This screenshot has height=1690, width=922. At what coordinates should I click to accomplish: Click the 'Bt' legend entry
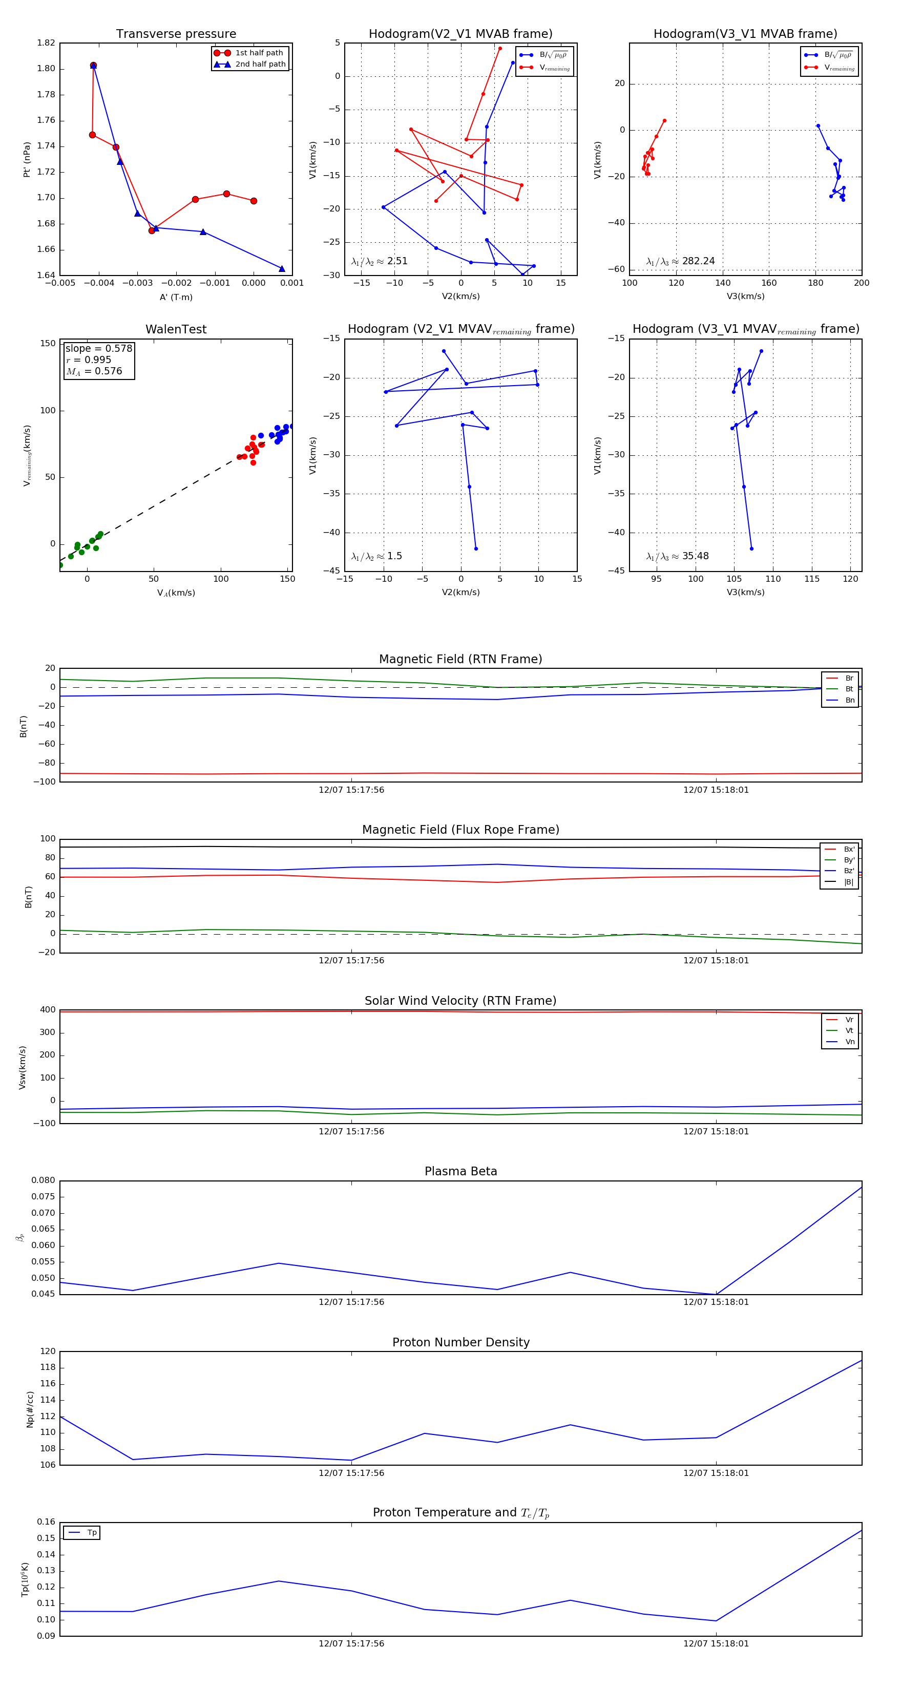tap(840, 689)
